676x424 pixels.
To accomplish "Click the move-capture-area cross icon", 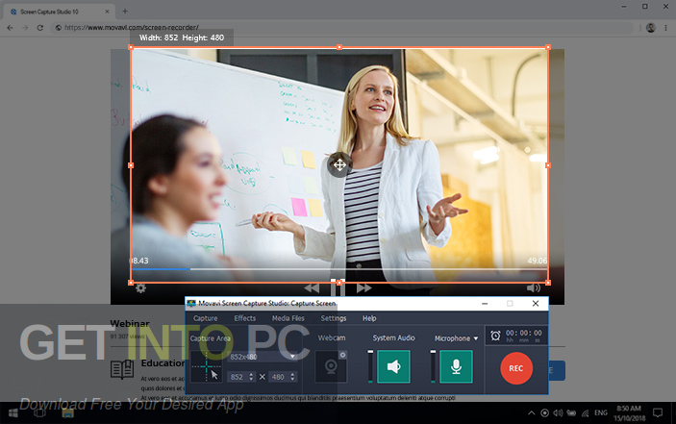I will point(339,164).
